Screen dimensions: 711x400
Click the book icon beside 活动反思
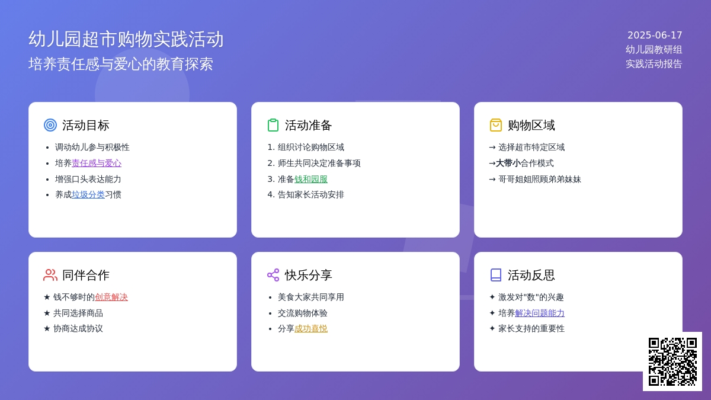pos(496,275)
